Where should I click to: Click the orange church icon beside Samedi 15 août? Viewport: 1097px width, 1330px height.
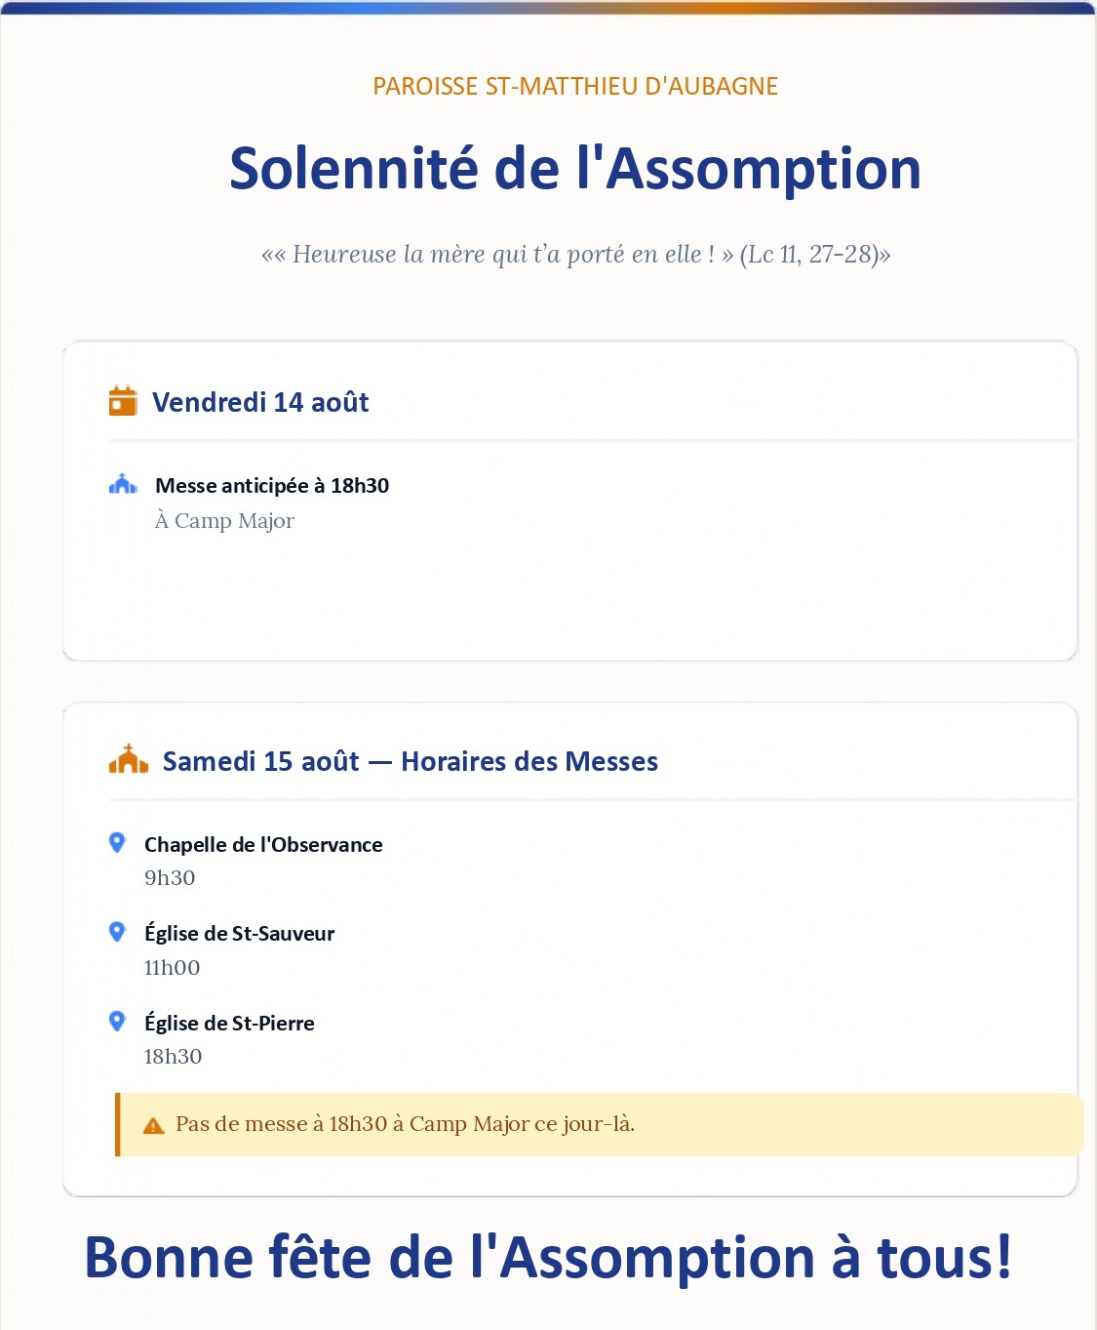click(129, 759)
